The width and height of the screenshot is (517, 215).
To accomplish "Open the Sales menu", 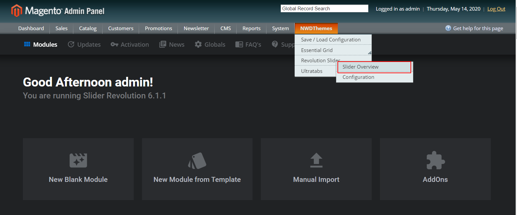I will [x=61, y=28].
